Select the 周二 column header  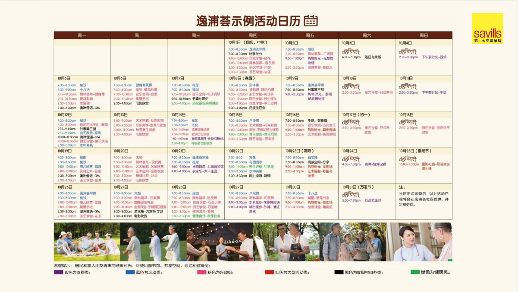139,35
